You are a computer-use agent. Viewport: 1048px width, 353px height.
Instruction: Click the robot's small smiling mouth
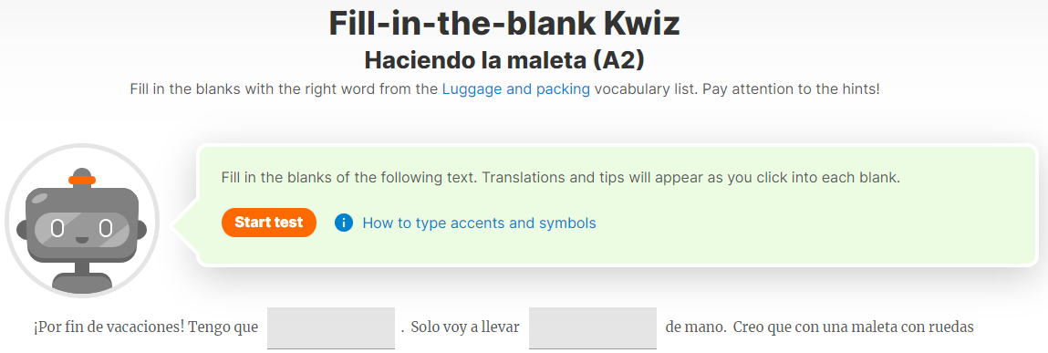81,239
